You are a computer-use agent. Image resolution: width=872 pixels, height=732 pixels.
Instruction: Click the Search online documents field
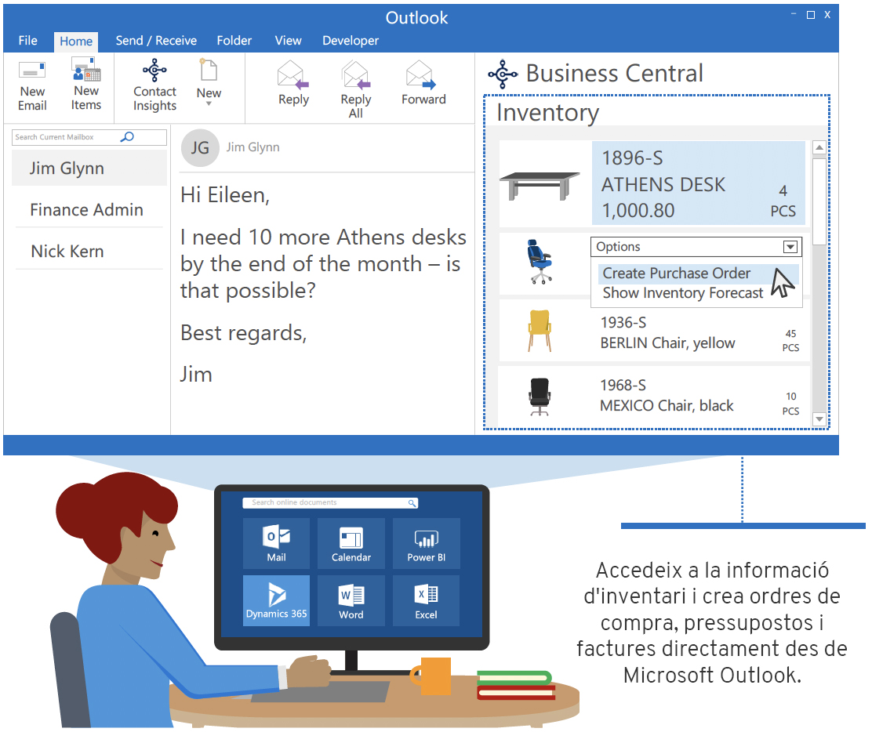pyautogui.click(x=330, y=502)
